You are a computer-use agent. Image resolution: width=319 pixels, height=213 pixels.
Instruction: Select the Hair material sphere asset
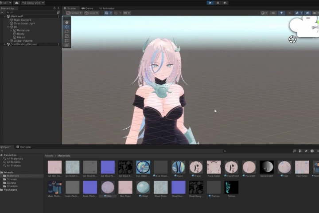(x=284, y=167)
